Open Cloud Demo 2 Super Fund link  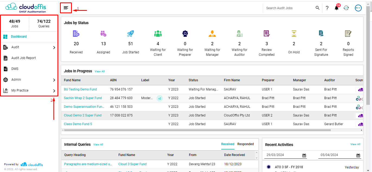click(83, 115)
